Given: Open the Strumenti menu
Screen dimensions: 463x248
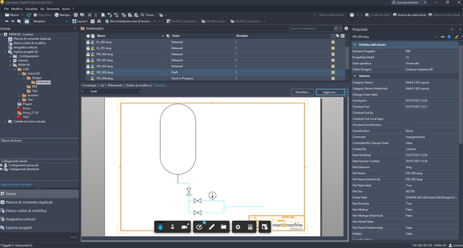Looking at the screenshot, I should click(53, 9).
